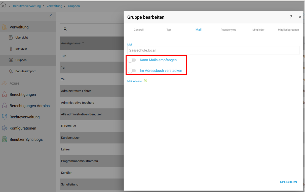Open the Azure sidebar label
Viewport: 305px width, 192px height.
click(x=15, y=83)
